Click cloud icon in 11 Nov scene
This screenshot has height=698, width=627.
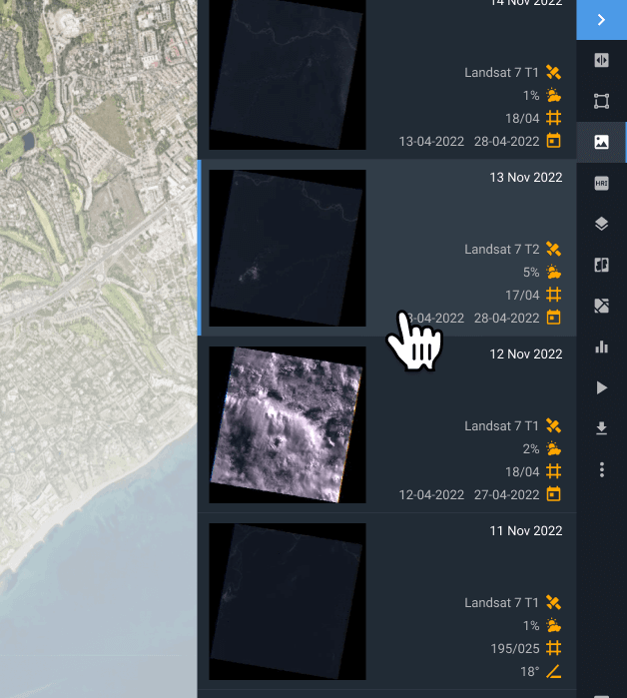(553, 625)
